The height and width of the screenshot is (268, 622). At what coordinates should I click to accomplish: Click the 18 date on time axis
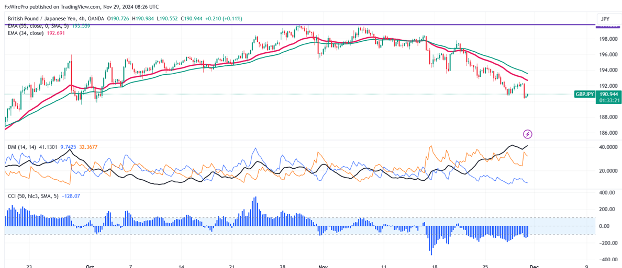coord(435,266)
